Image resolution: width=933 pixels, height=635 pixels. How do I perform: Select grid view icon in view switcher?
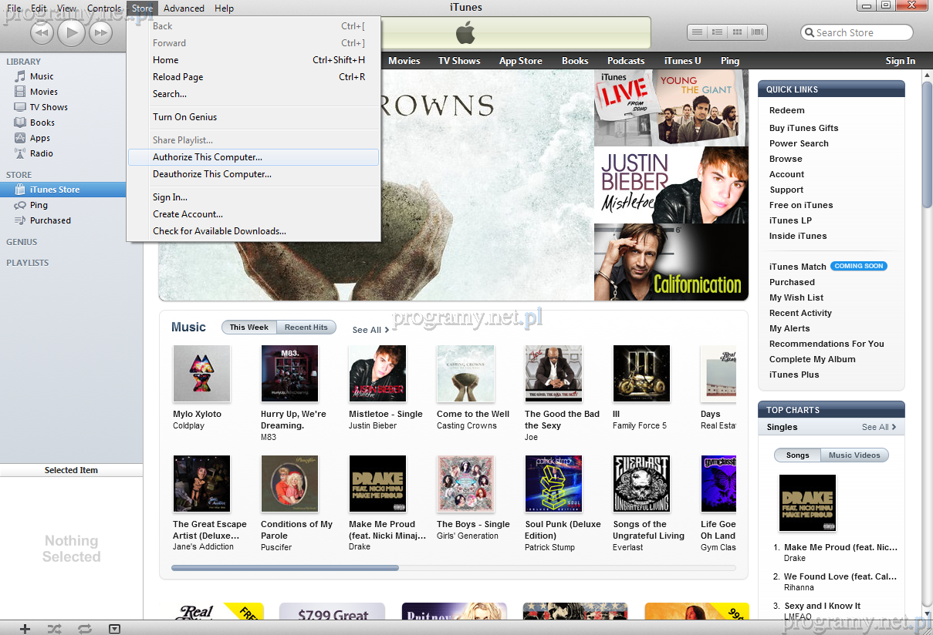[x=737, y=32]
